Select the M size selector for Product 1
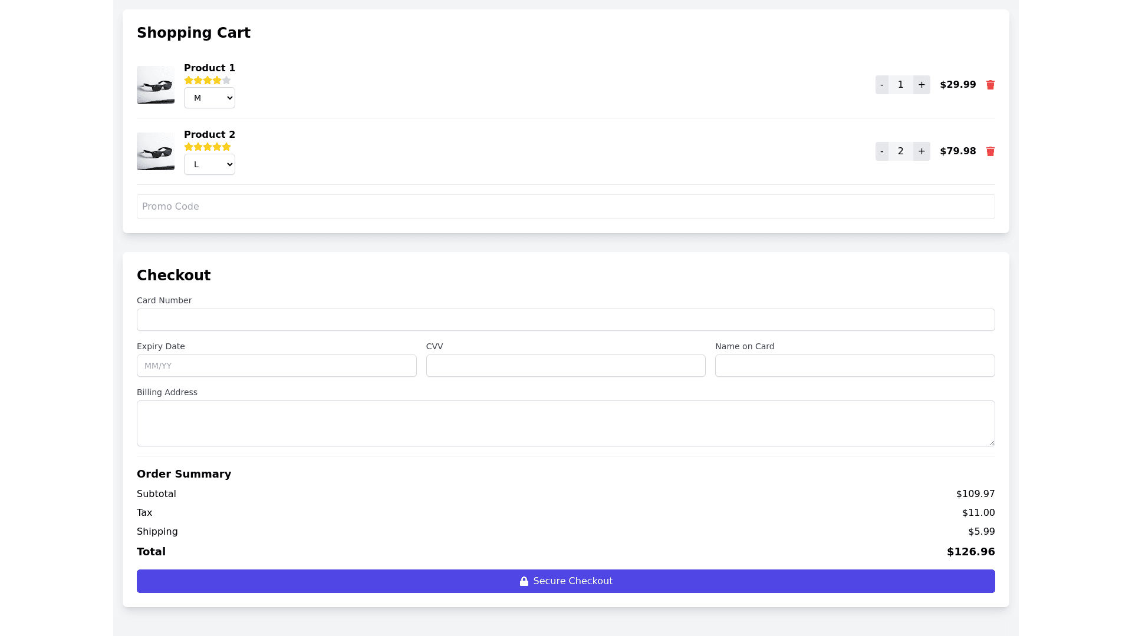 [209, 98]
